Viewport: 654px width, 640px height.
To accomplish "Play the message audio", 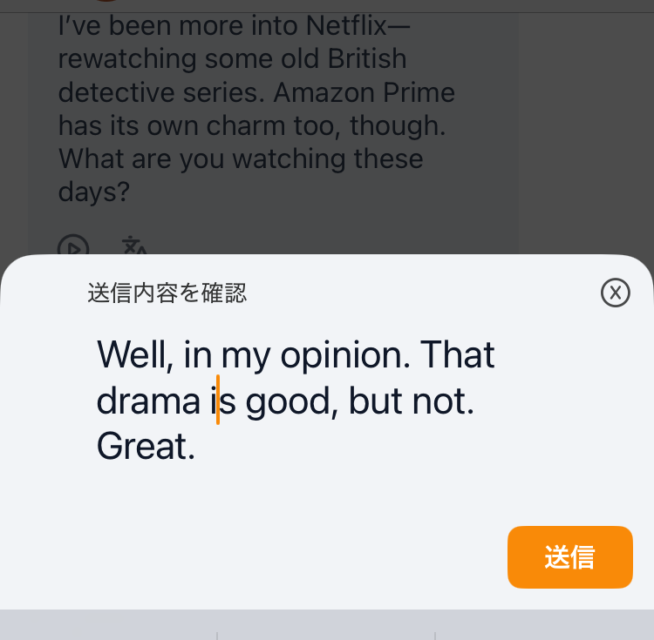I will (x=73, y=248).
